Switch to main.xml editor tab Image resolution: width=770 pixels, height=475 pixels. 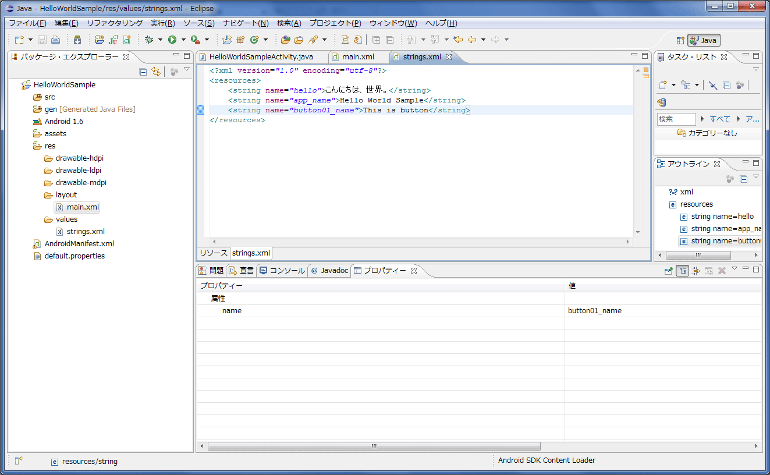click(358, 57)
